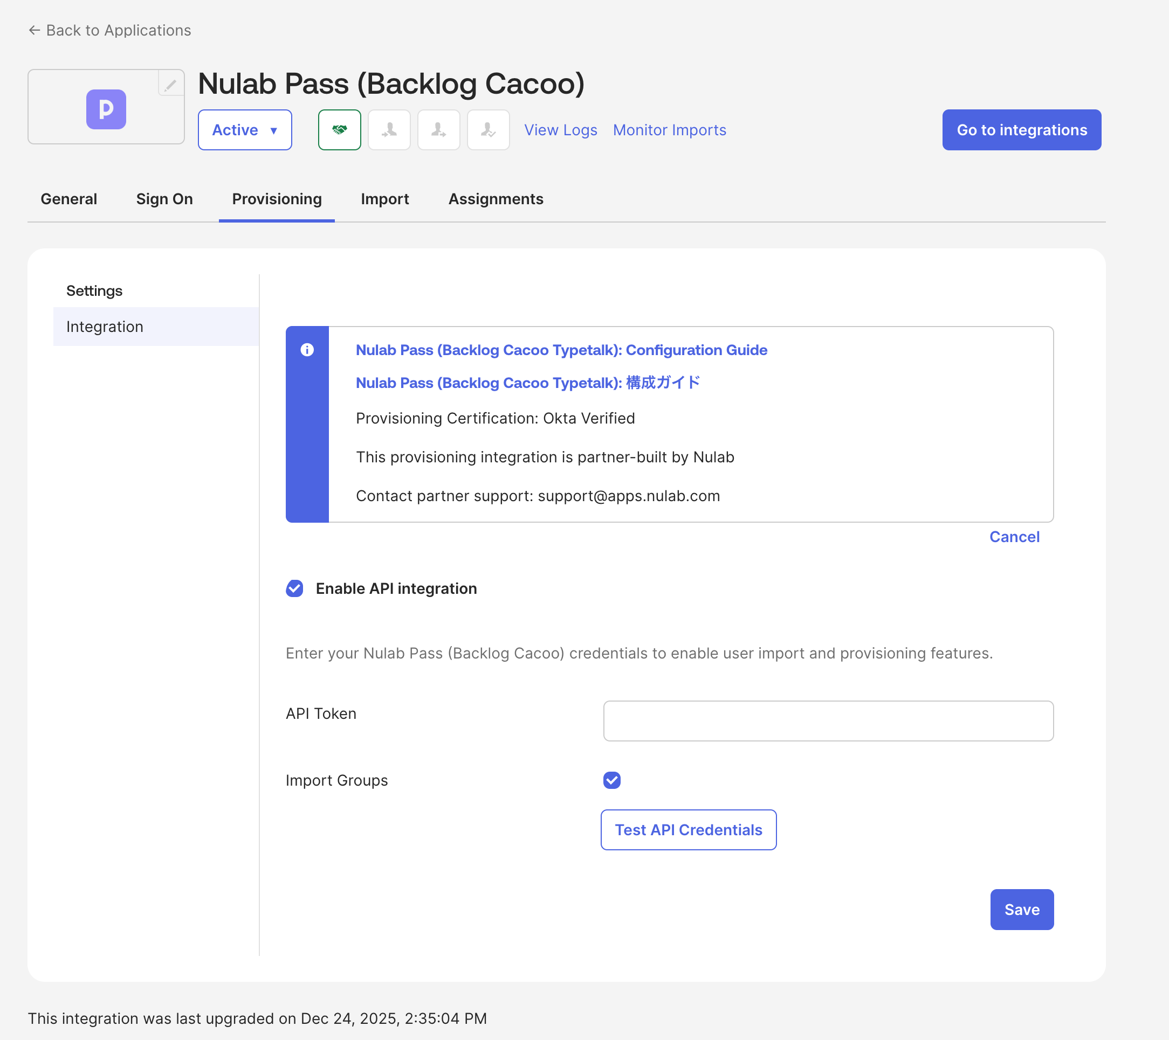1169x1040 pixels.
Task: Click the push users icon (arrow out of person)
Action: click(439, 130)
